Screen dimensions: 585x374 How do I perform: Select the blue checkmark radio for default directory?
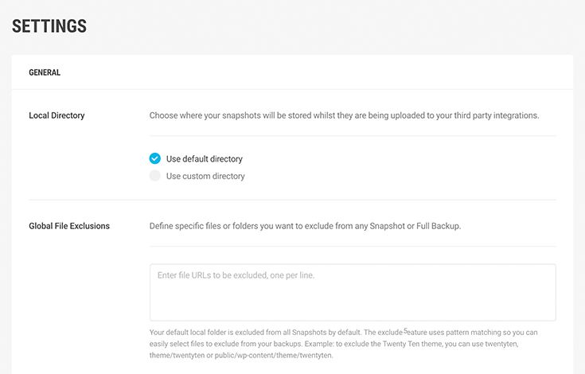click(x=155, y=158)
